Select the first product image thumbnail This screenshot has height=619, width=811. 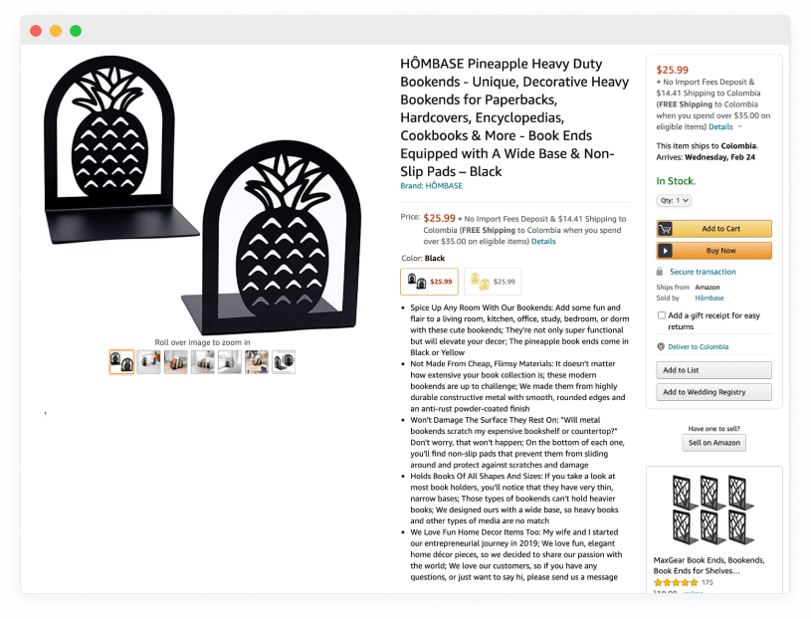[x=122, y=362]
